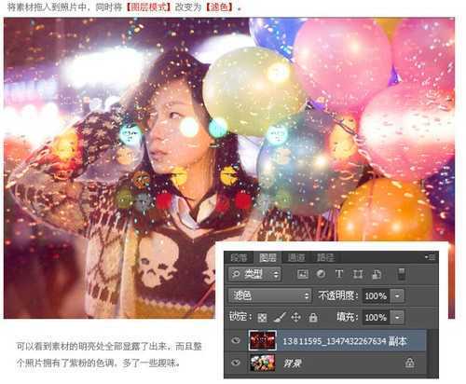Filter layers by type (T) icon

339,274
